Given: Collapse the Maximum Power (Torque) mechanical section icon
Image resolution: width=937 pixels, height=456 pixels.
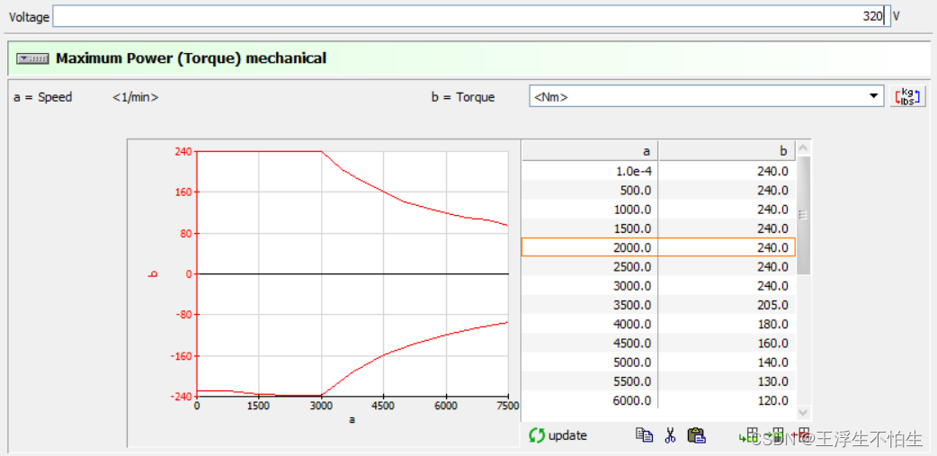Looking at the screenshot, I should pos(31,58).
